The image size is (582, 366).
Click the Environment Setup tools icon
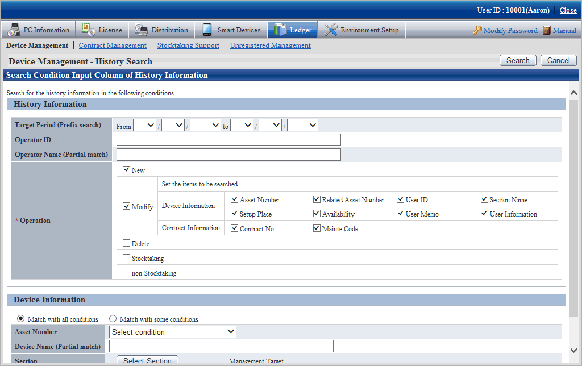[330, 30]
